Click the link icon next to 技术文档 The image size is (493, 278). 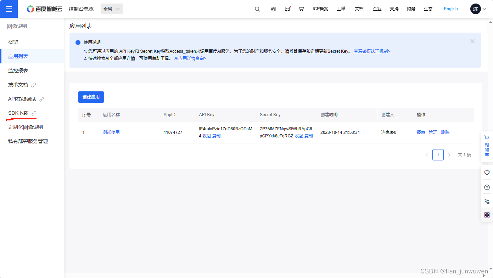pyautogui.click(x=34, y=85)
